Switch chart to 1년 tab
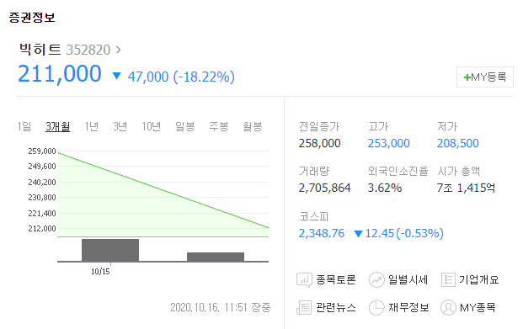 (92, 127)
